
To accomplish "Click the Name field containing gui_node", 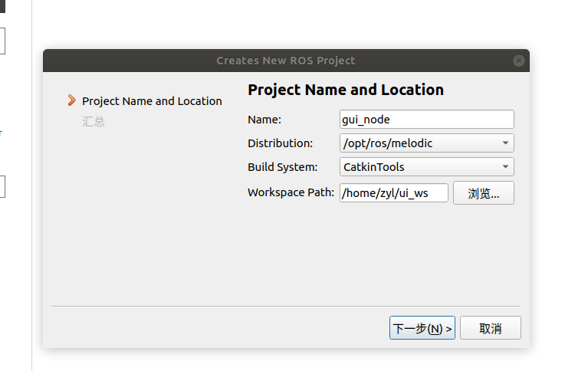I will (427, 120).
